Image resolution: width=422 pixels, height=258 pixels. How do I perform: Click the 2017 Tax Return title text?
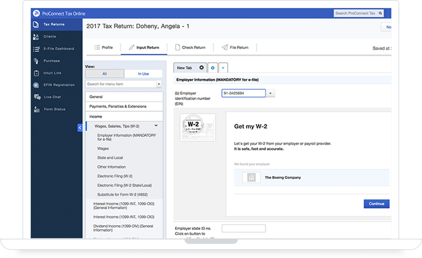(137, 26)
